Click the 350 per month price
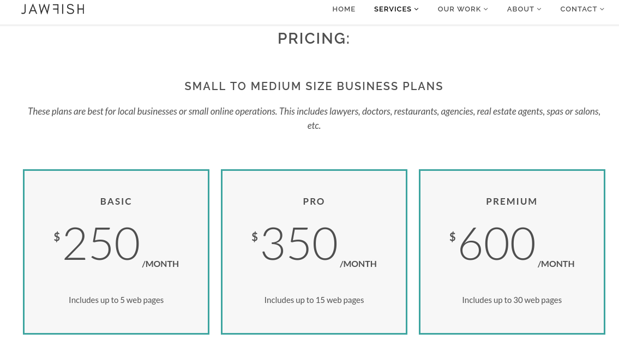The image size is (619, 345). click(299, 244)
